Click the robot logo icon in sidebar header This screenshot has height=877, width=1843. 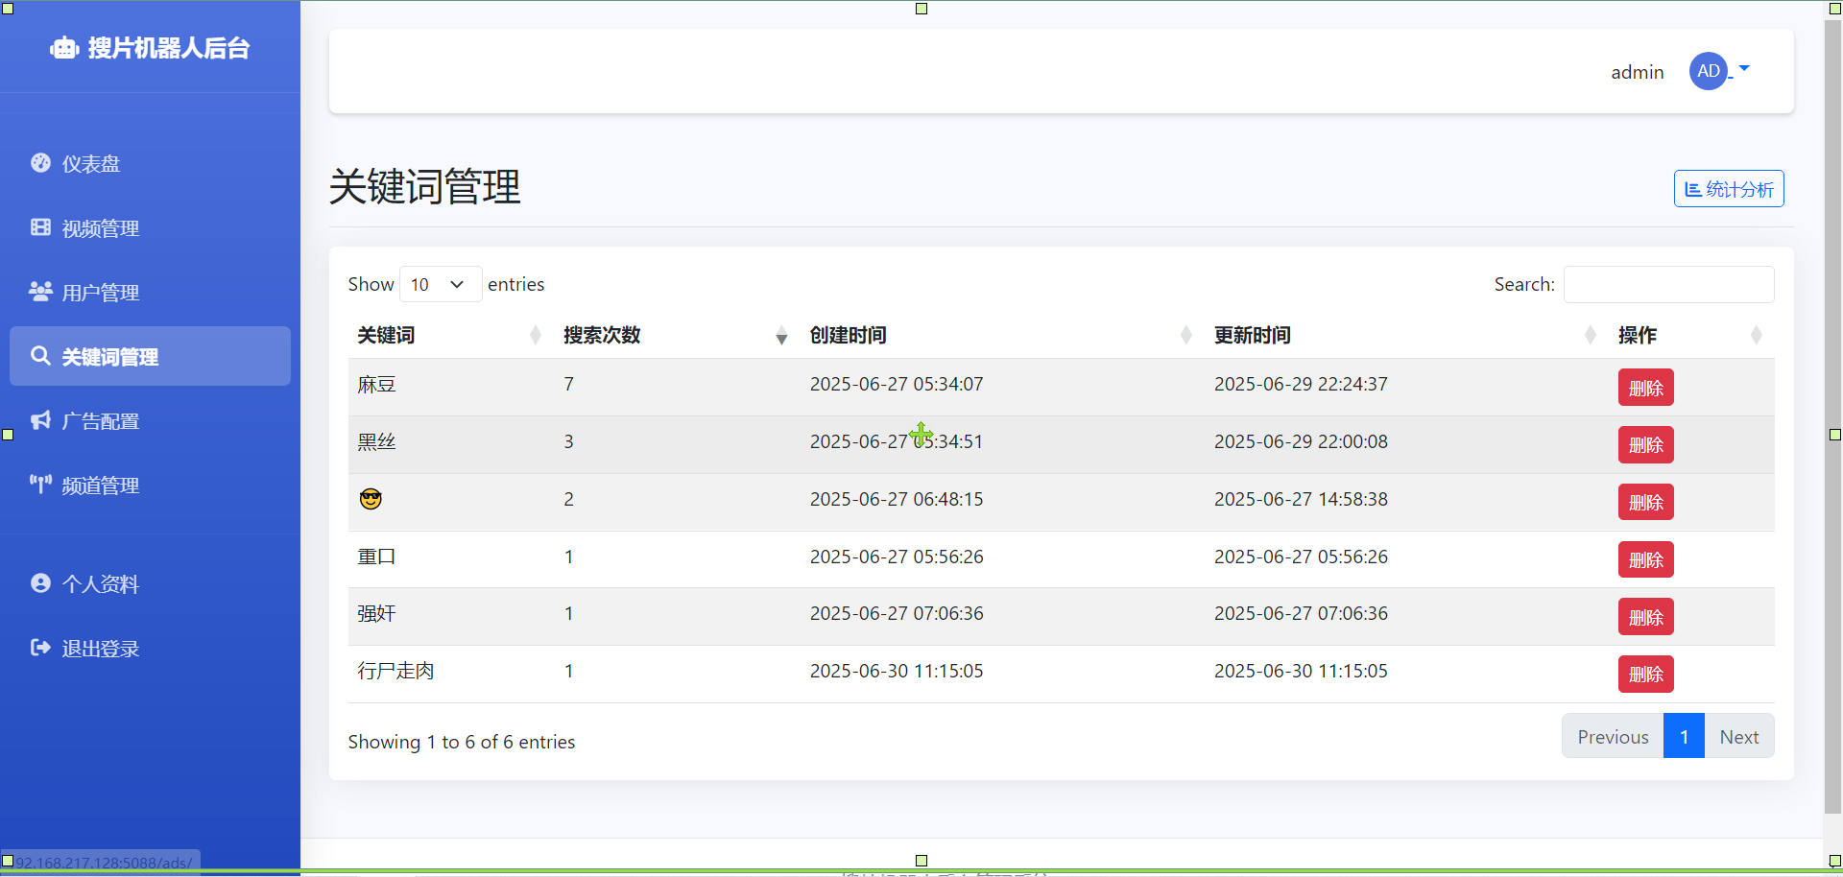64,48
